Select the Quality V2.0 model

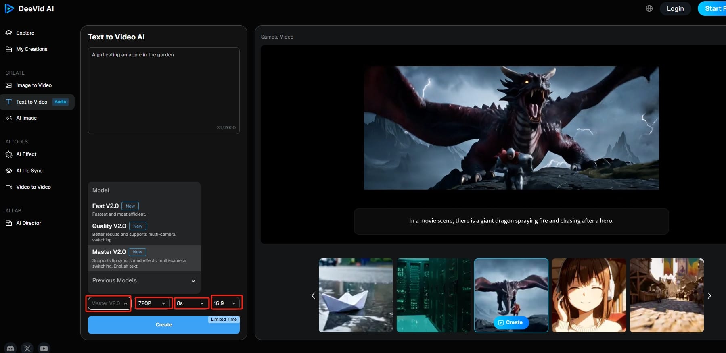pos(144,233)
